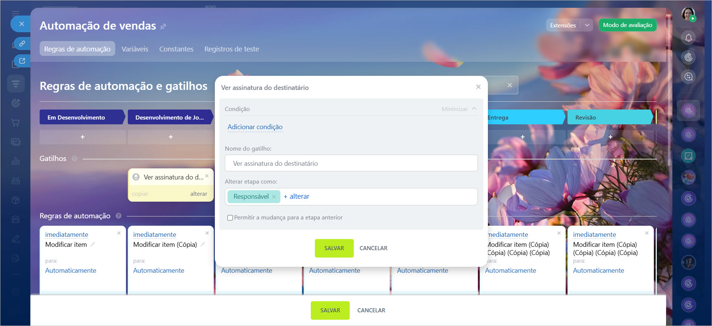Image resolution: width=712 pixels, height=326 pixels.
Task: Open page in new window icon
Action: pyautogui.click(x=22, y=61)
